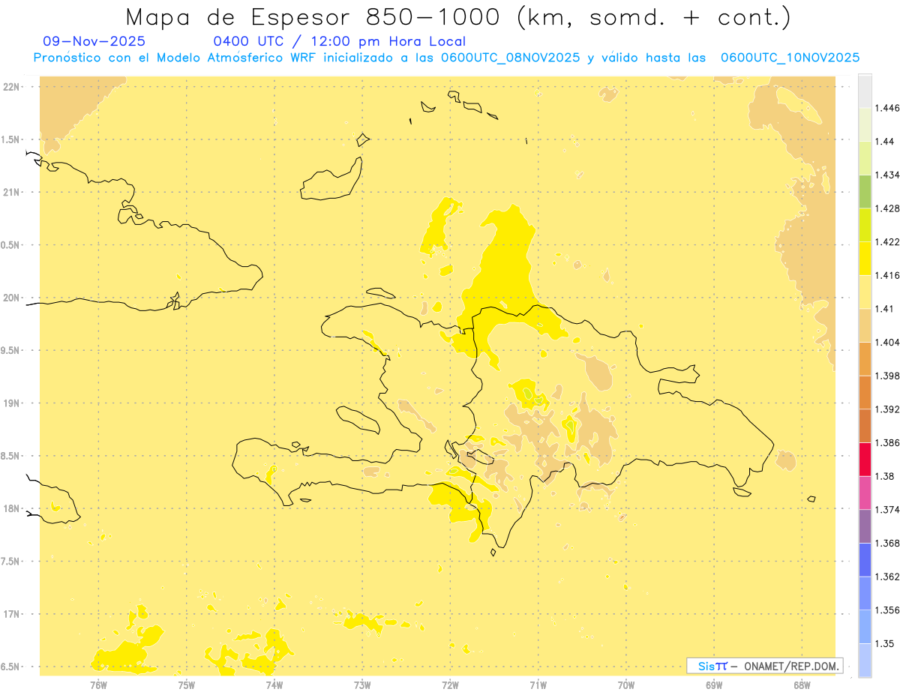
Task: Select the tan swatch between 1.404 and 1.41
Action: pos(865,325)
